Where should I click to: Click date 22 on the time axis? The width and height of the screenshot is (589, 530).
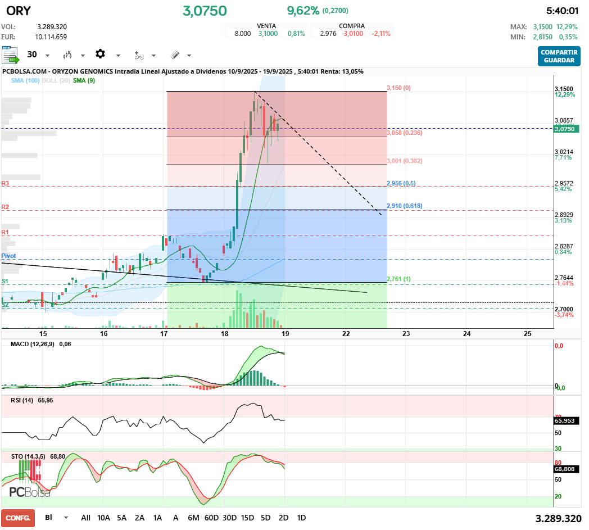coord(346,333)
